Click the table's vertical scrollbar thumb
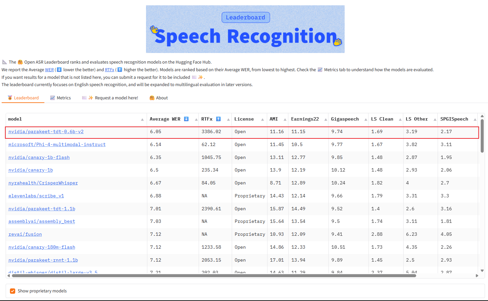488x301 pixels. (x=482, y=136)
